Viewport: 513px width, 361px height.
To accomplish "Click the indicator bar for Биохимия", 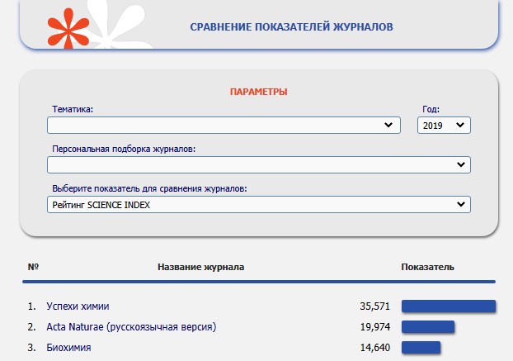I will click(421, 347).
